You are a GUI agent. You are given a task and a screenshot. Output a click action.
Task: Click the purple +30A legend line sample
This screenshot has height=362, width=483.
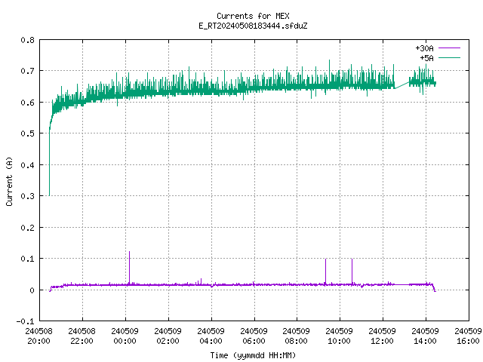(449, 48)
